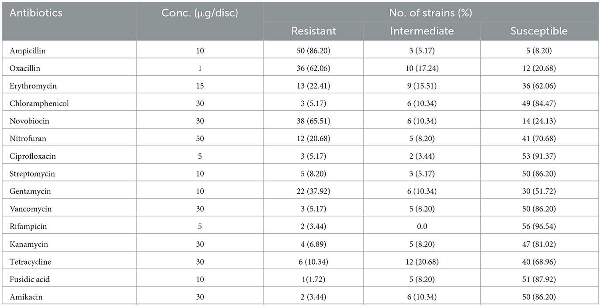Click the Fusidic acid resistant value 1(1.72)
Viewport: 601px width, 307px height.
click(x=313, y=279)
